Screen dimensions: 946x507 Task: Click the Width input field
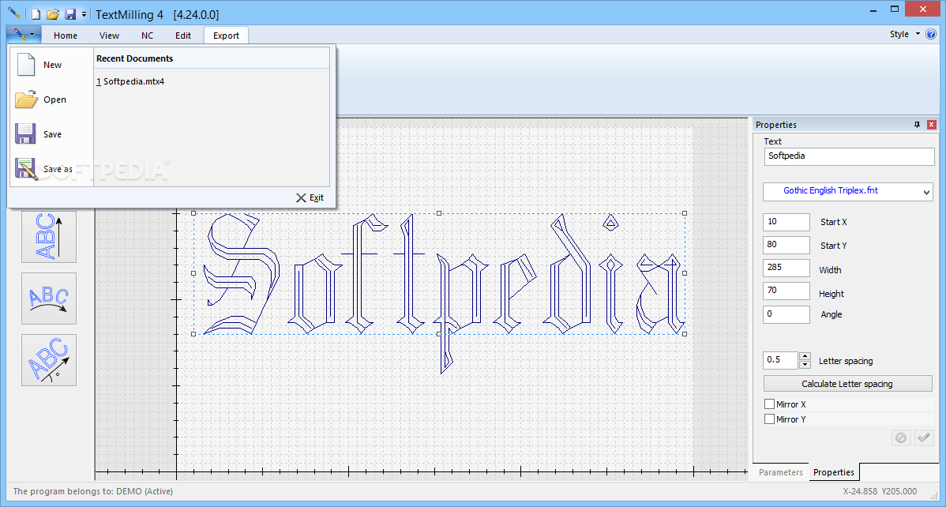pyautogui.click(x=786, y=268)
